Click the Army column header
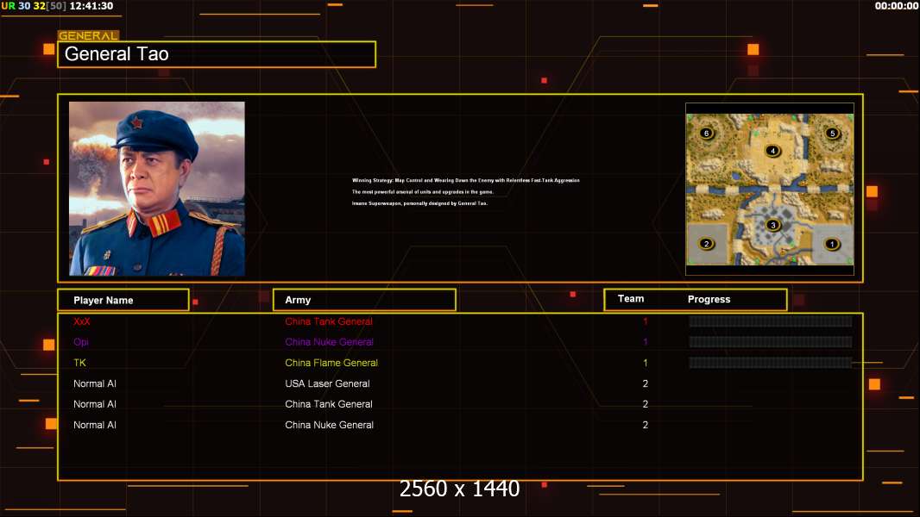The width and height of the screenshot is (920, 517). (x=364, y=300)
